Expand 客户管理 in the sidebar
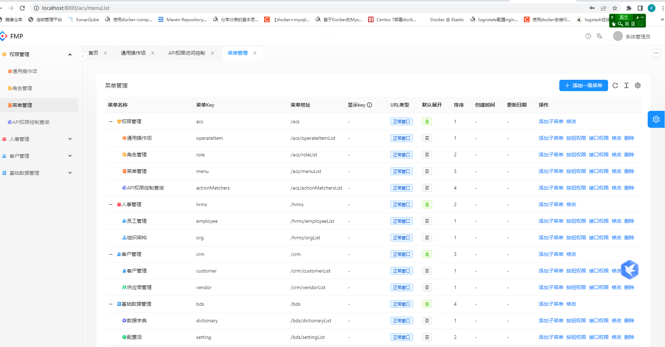 [70, 156]
